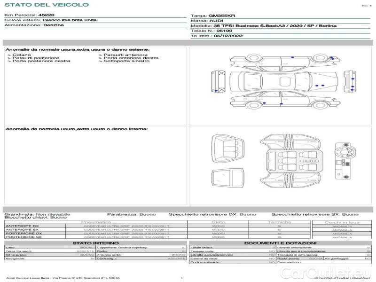Image resolution: width=376 pixels, height=282 pixels.
Task: Click the Cerchi in lega column header
Action: click(x=342, y=222)
